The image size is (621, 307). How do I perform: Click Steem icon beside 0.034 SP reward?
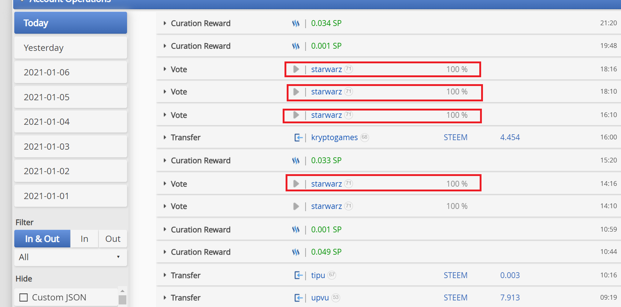click(296, 23)
